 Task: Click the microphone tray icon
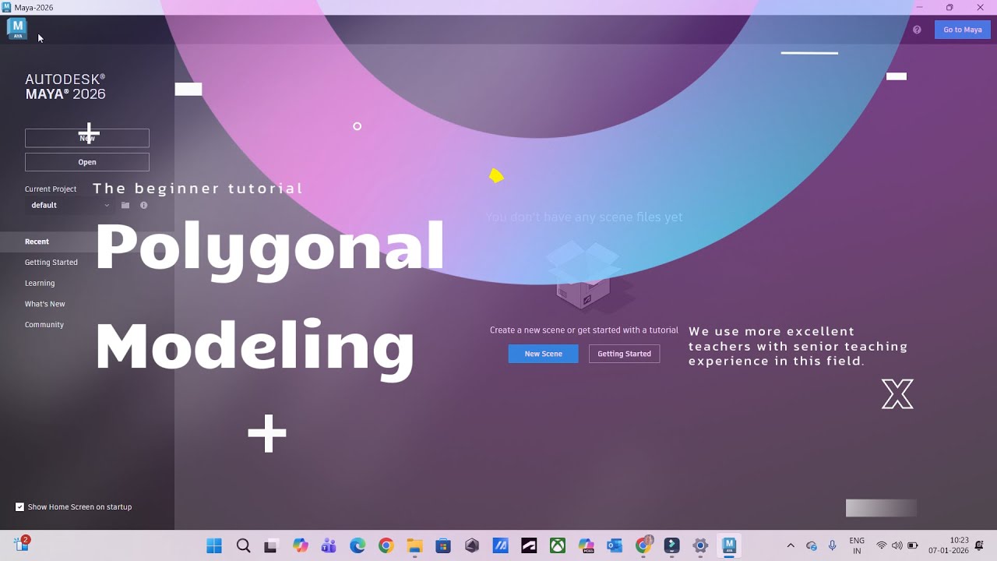(x=833, y=546)
